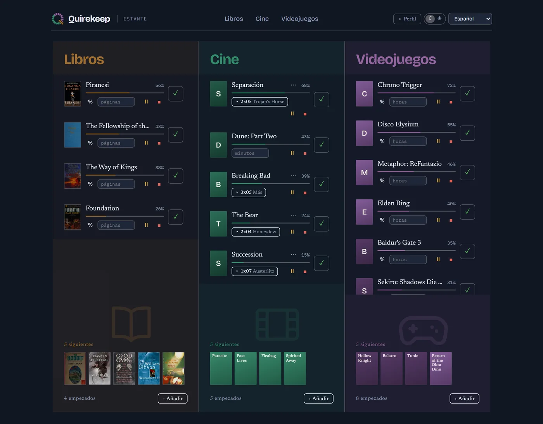Open the Videojuegos navigation tab
The image size is (543, 424).
[300, 19]
